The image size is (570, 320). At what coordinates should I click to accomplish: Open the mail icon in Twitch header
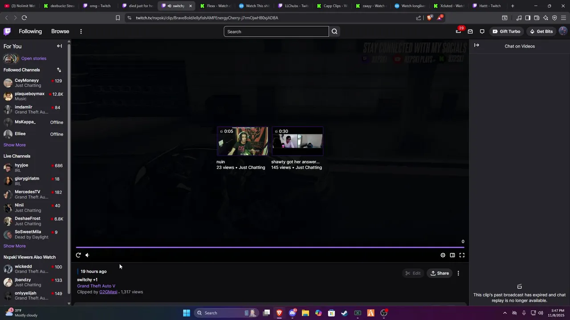click(470, 32)
